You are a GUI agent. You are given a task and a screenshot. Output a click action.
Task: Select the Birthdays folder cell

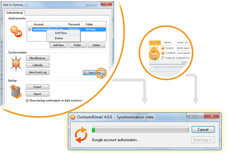[91, 30]
